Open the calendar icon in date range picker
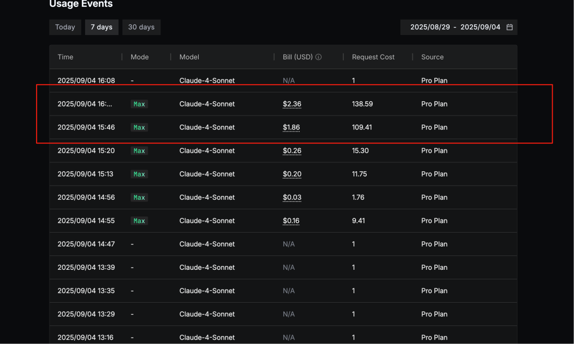 pyautogui.click(x=509, y=27)
